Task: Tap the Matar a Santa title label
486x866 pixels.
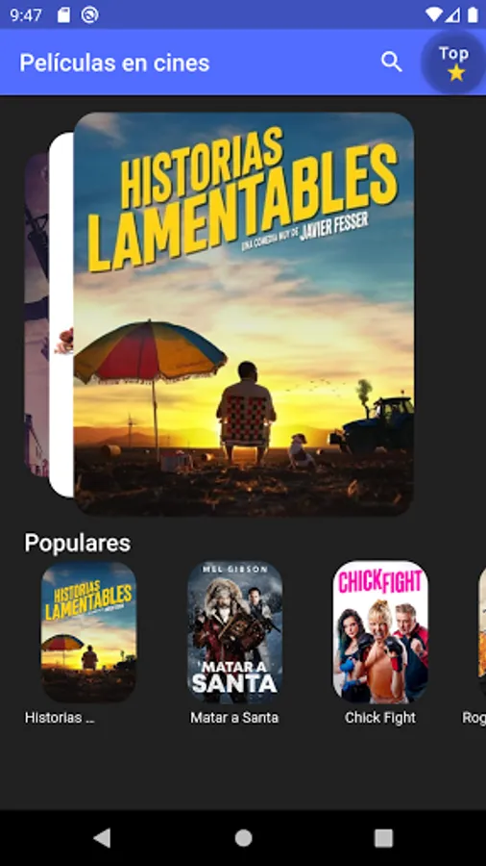Action: 234,718
